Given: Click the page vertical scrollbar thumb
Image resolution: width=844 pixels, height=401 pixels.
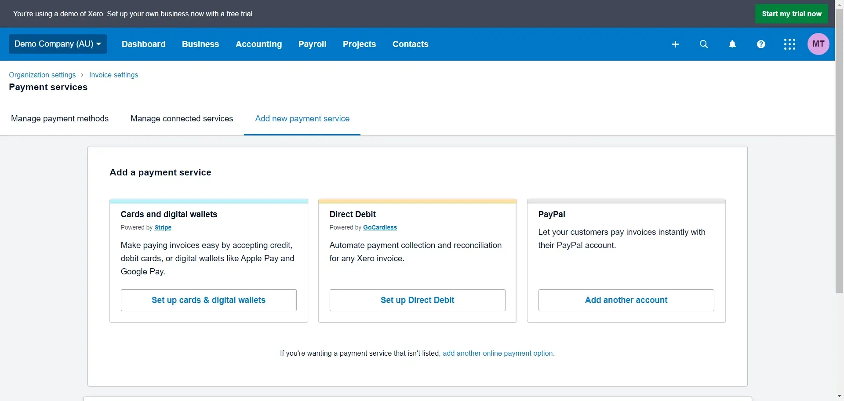Looking at the screenshot, I should coord(839,152).
